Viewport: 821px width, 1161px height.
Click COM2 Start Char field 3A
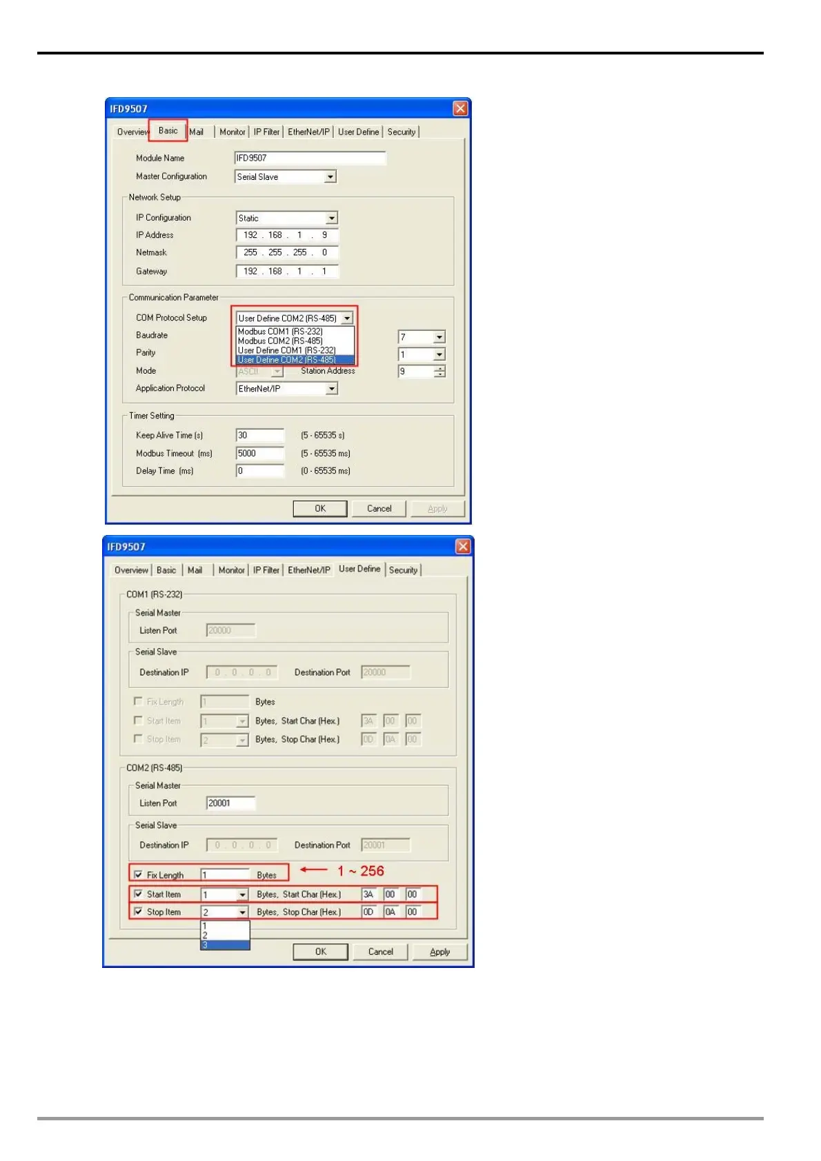tap(369, 894)
